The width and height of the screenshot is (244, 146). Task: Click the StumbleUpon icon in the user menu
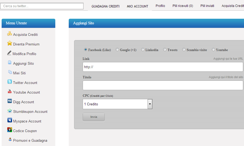click(x=10, y=110)
